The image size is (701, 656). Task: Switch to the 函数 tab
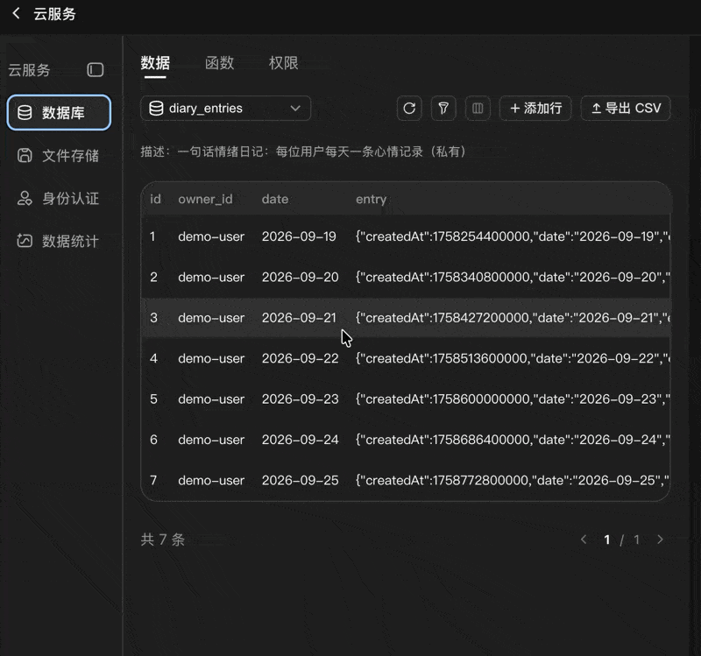[220, 63]
